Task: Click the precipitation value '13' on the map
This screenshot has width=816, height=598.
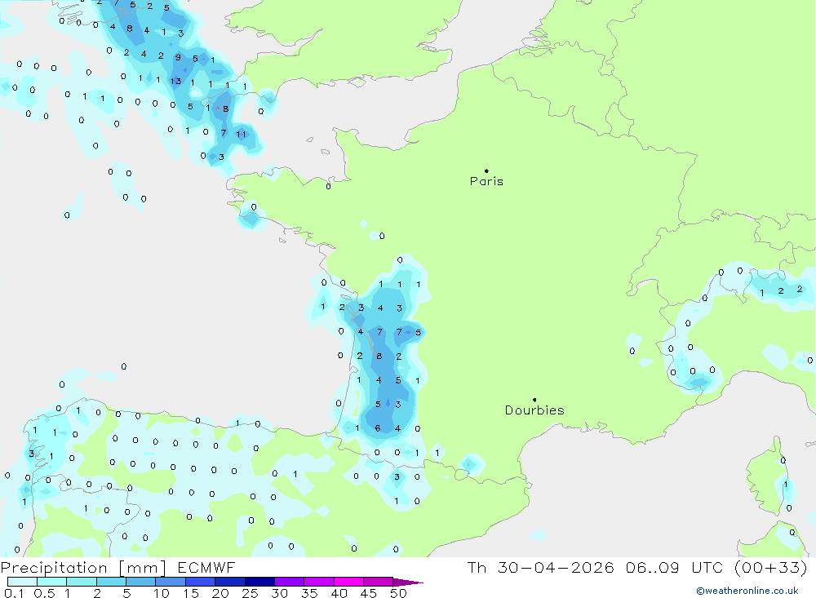Action: click(x=175, y=81)
